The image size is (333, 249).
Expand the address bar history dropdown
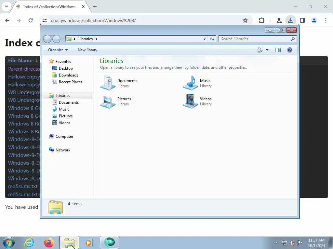click(x=205, y=39)
